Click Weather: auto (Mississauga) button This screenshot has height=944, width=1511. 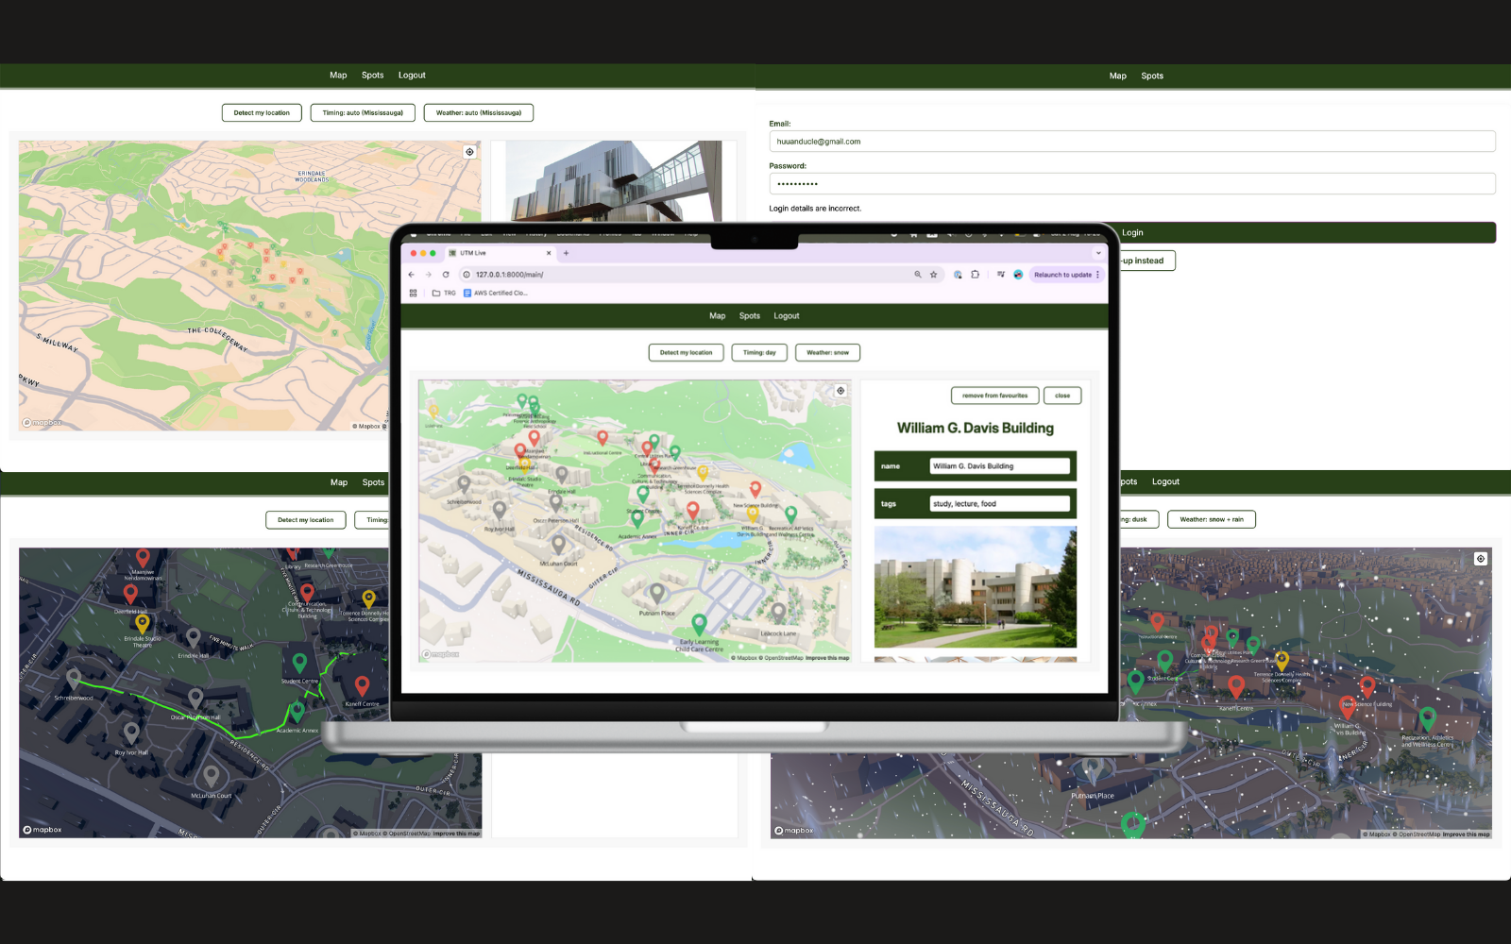click(x=479, y=112)
